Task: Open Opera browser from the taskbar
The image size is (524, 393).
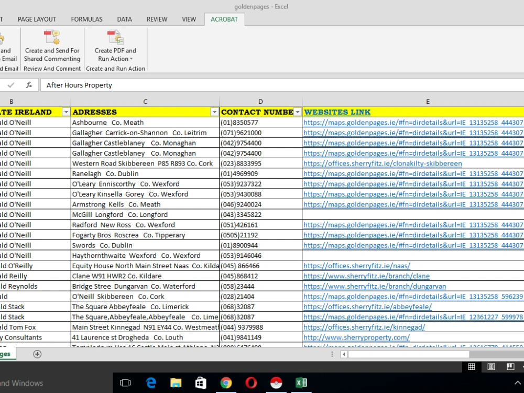Action: 251,383
